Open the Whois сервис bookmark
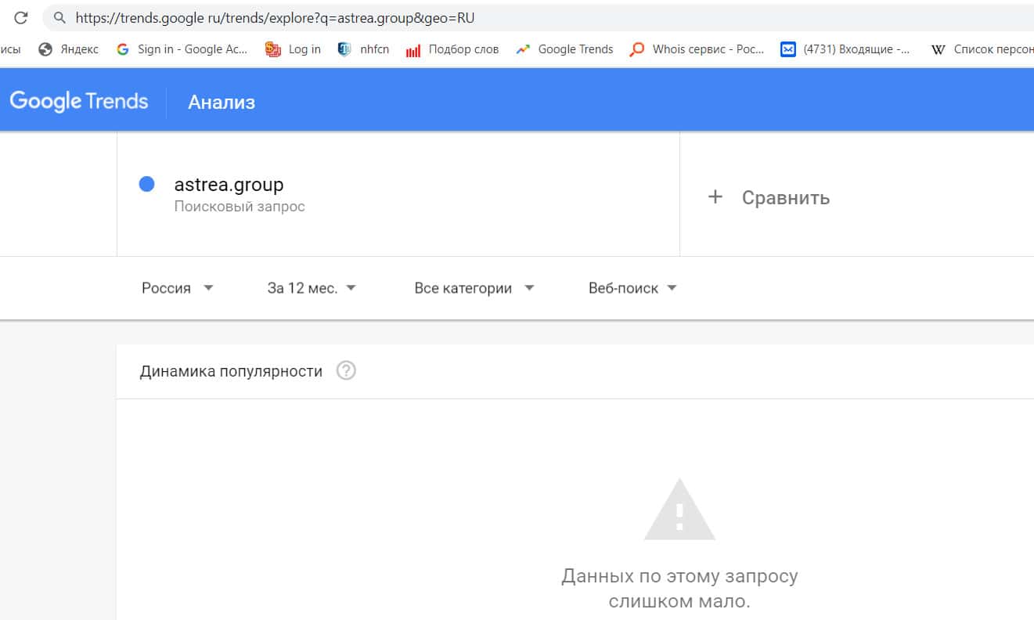 pyautogui.click(x=697, y=49)
